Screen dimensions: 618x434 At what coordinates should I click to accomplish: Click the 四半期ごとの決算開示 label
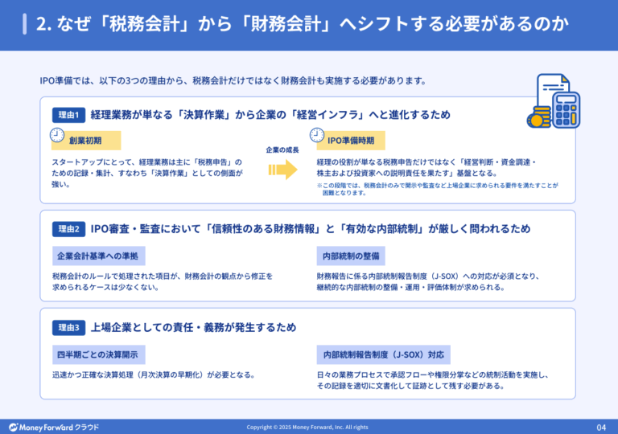click(x=98, y=355)
